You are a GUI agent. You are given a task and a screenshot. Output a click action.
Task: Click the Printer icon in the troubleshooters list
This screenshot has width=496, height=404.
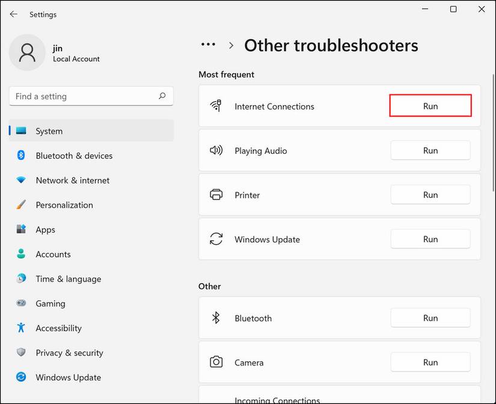coord(216,195)
